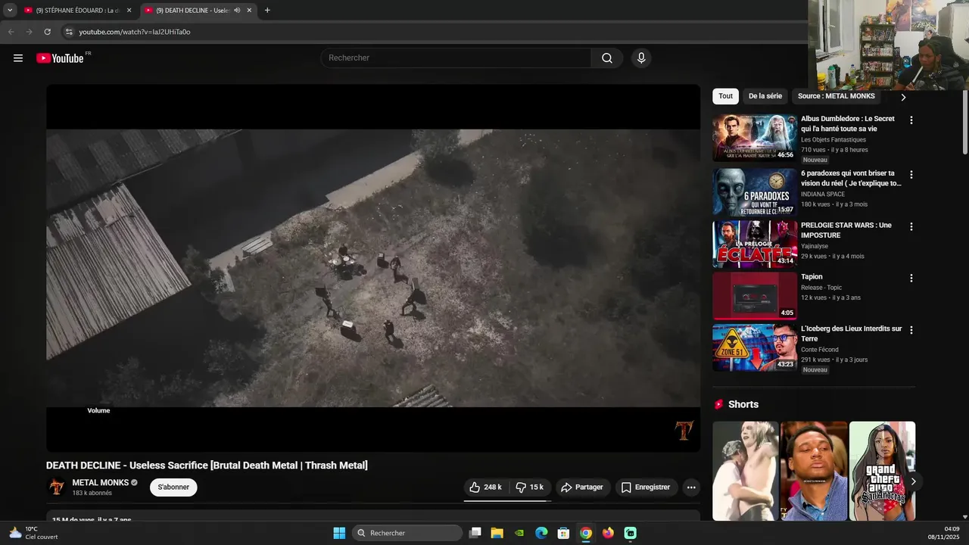Open the Albus Dumbledore video thumbnail

coord(755,138)
